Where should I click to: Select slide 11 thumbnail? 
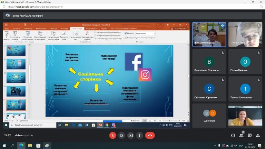[16, 105]
